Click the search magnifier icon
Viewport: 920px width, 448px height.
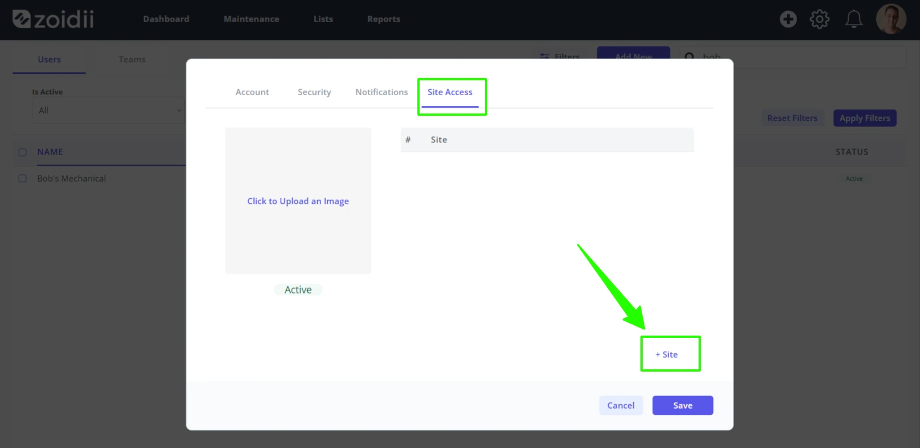click(690, 56)
